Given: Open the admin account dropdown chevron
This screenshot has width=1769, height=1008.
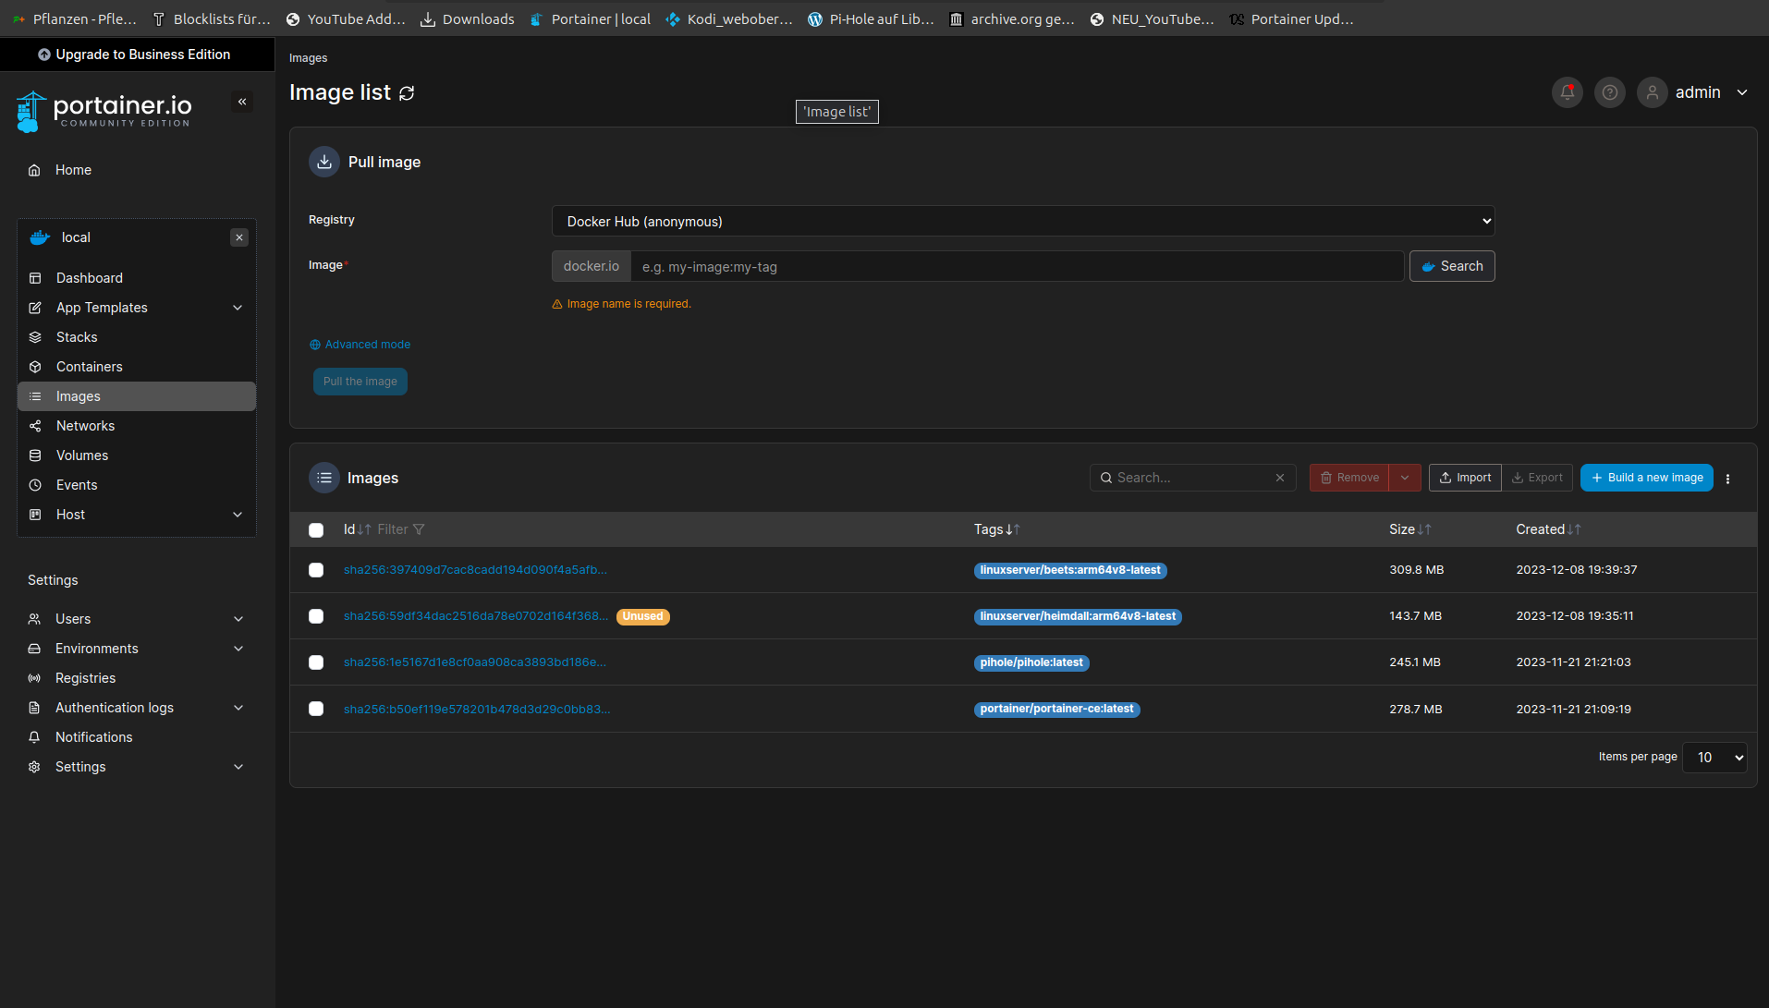Looking at the screenshot, I should pos(1742,92).
